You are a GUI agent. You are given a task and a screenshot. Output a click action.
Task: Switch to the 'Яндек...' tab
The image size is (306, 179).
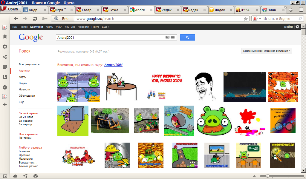pos(221,10)
